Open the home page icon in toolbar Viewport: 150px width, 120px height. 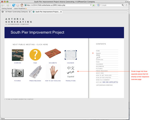(x=22, y=5)
